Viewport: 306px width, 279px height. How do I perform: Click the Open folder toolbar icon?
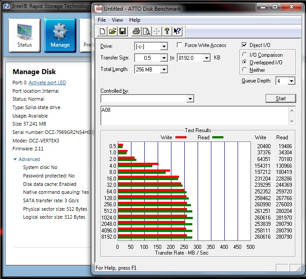click(x=112, y=31)
